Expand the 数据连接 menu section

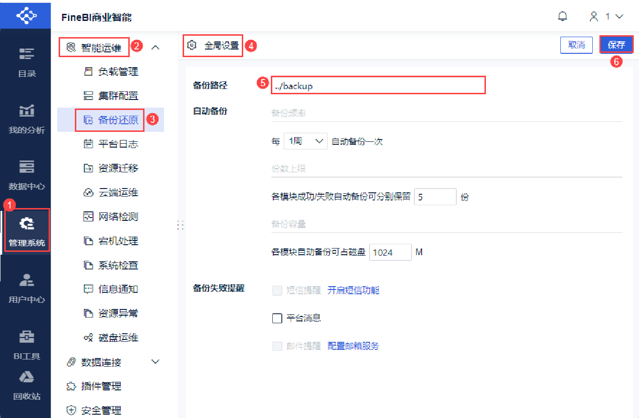pyautogui.click(x=155, y=362)
